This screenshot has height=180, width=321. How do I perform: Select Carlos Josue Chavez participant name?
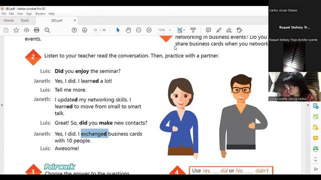pyautogui.click(x=283, y=10)
